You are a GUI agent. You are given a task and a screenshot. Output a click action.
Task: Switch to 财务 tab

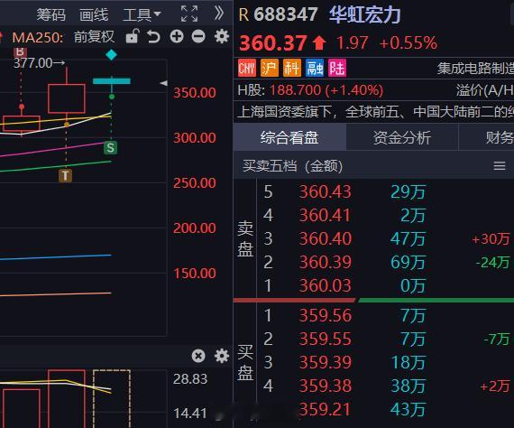pyautogui.click(x=486, y=137)
